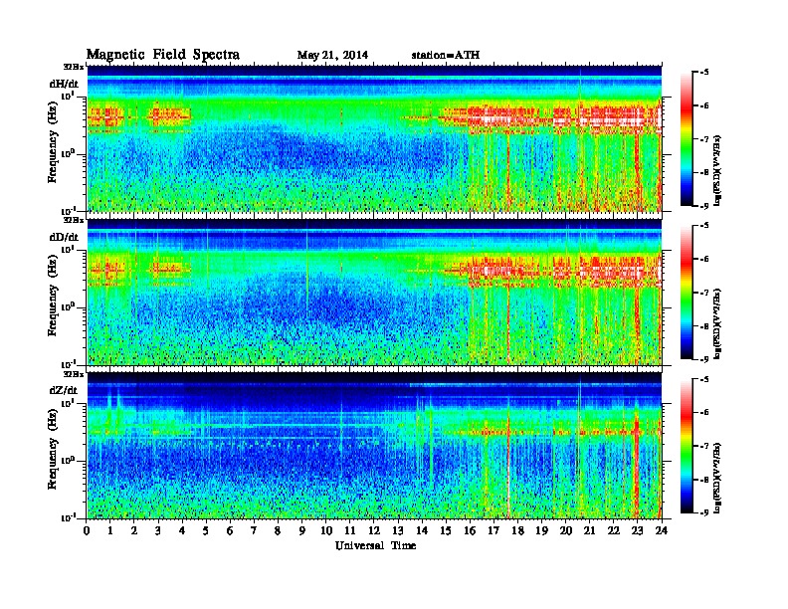Viewport: 788px width, 609px height.
Task: Click the "dH/dt" panel label
Action: pos(64,84)
